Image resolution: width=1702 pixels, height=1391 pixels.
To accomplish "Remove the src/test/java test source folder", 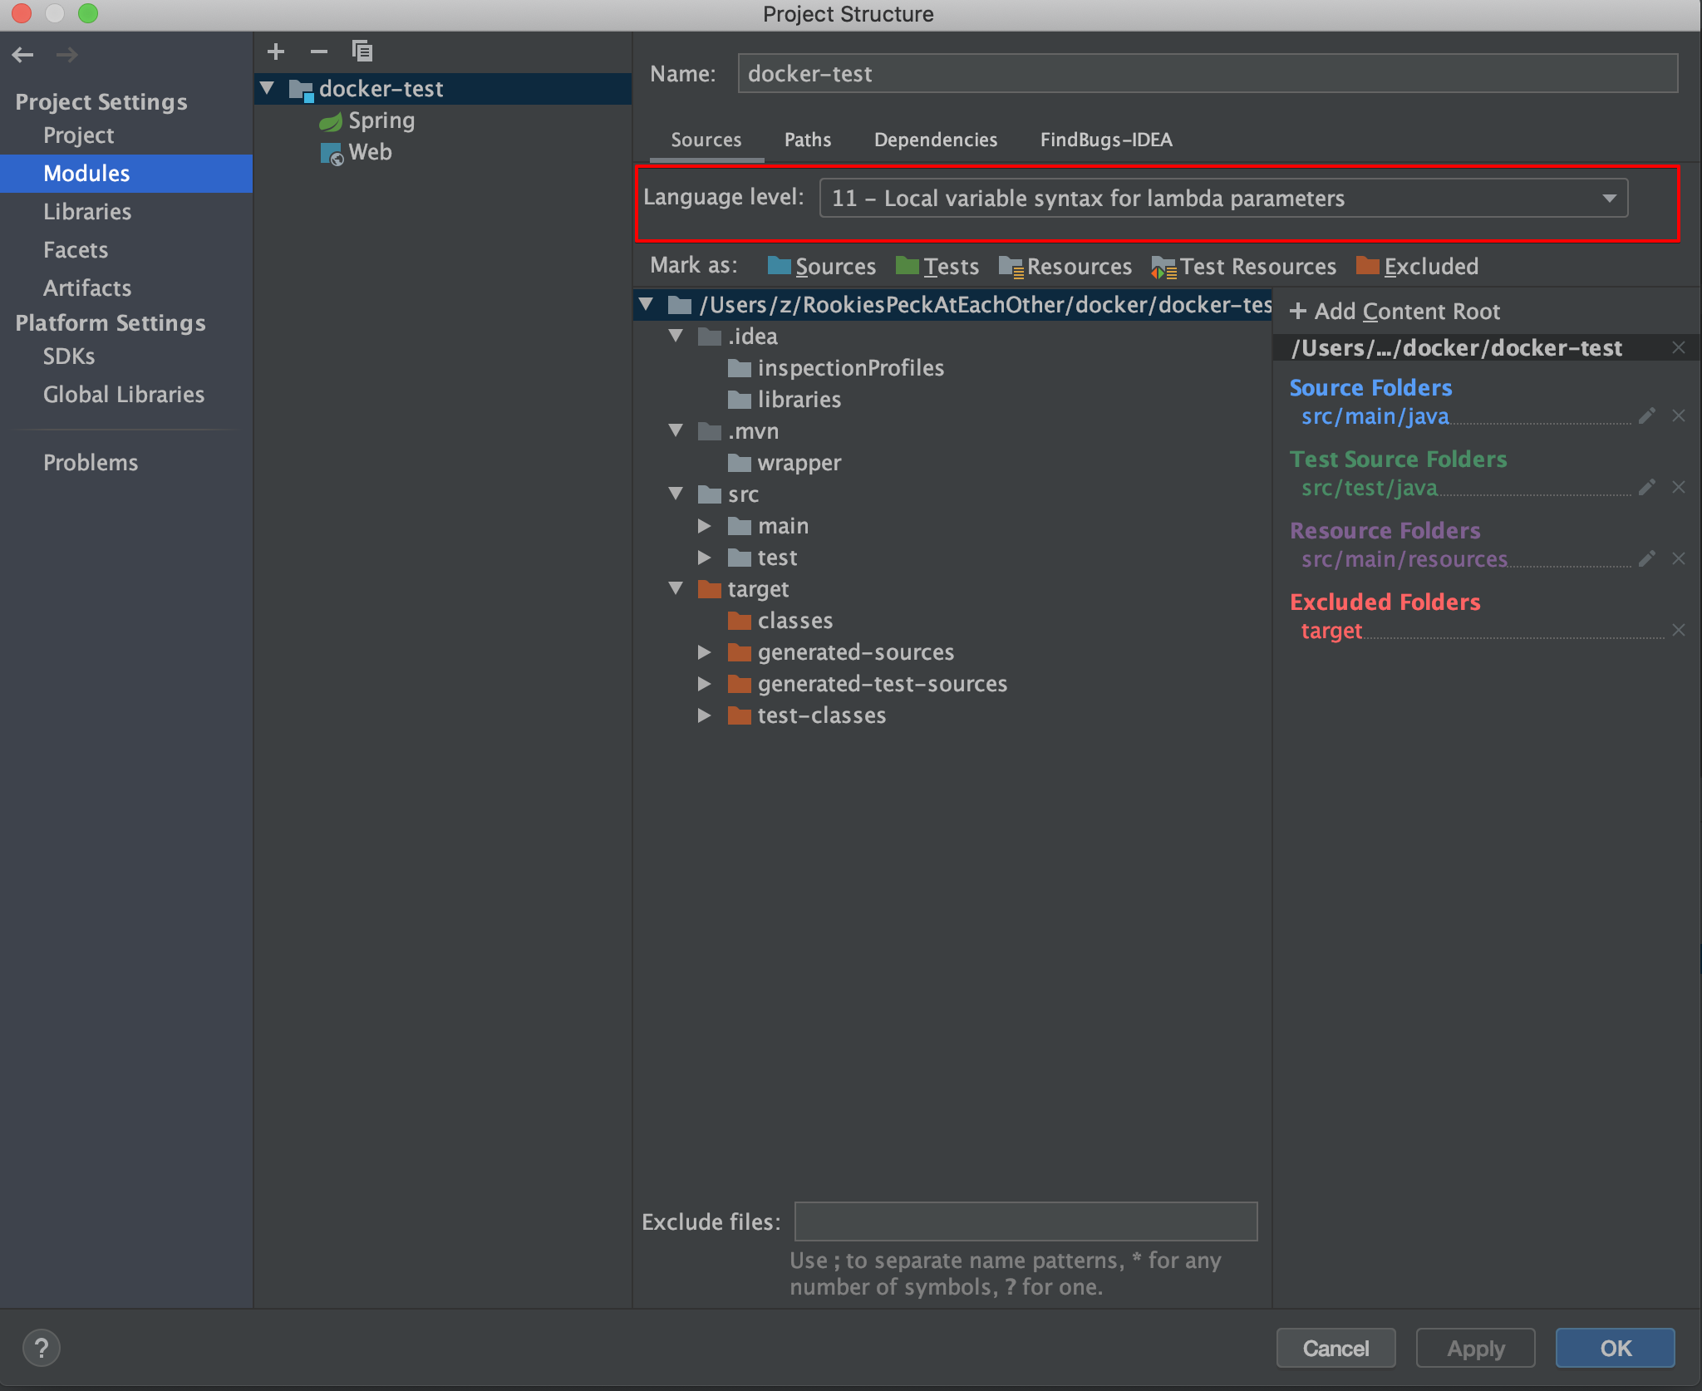I will click(1678, 488).
